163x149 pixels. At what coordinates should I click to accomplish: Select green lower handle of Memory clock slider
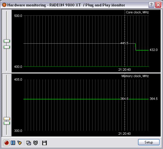pos(7,123)
